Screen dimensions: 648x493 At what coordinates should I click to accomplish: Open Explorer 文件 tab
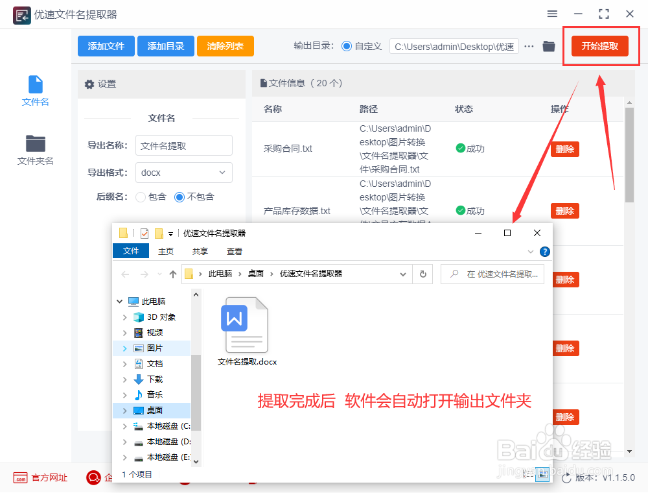click(x=131, y=251)
